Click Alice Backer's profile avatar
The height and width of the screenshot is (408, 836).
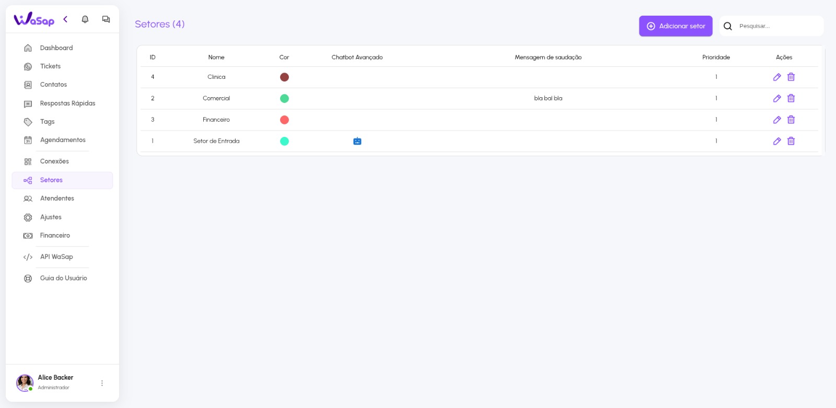tap(25, 383)
